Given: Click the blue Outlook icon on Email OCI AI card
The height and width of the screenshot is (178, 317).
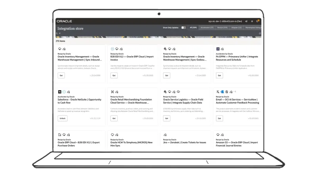Looking at the screenshot, I should click(x=222, y=92).
